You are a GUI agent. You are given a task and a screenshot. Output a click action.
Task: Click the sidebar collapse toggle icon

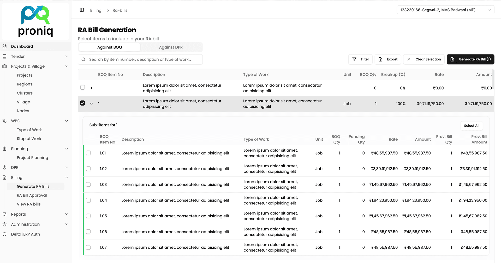point(82,10)
